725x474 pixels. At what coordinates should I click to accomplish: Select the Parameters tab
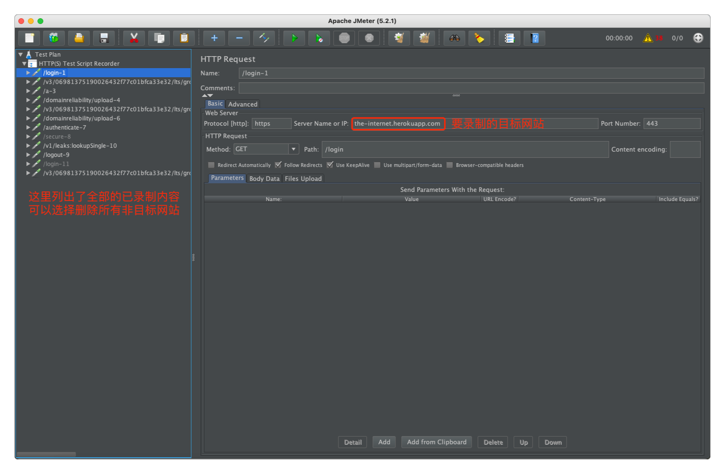click(x=227, y=178)
